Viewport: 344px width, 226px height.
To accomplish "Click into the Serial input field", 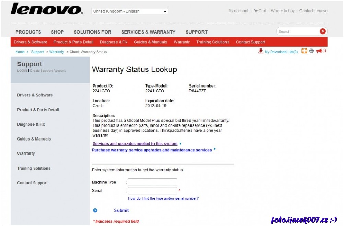I will coord(152,191).
